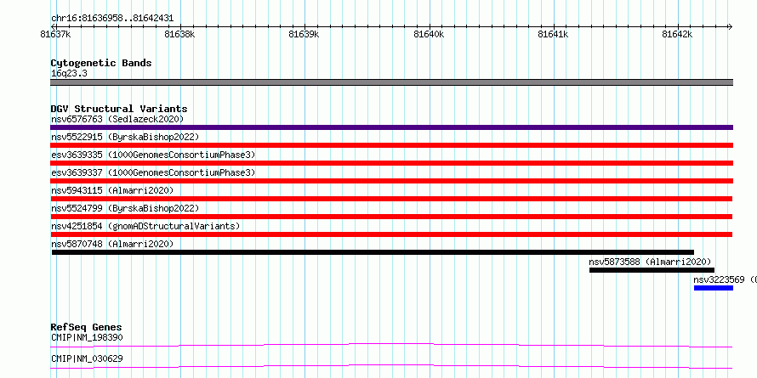
Task: Open variant nsv5873588 (Almarri2020) label
Action: [650, 262]
